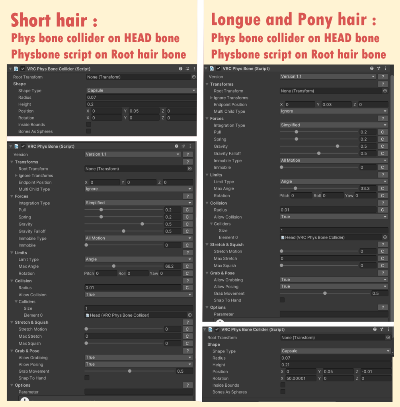Open kebab menu of short hair collider component
The height and width of the screenshot is (407, 400).
[x=194, y=69]
